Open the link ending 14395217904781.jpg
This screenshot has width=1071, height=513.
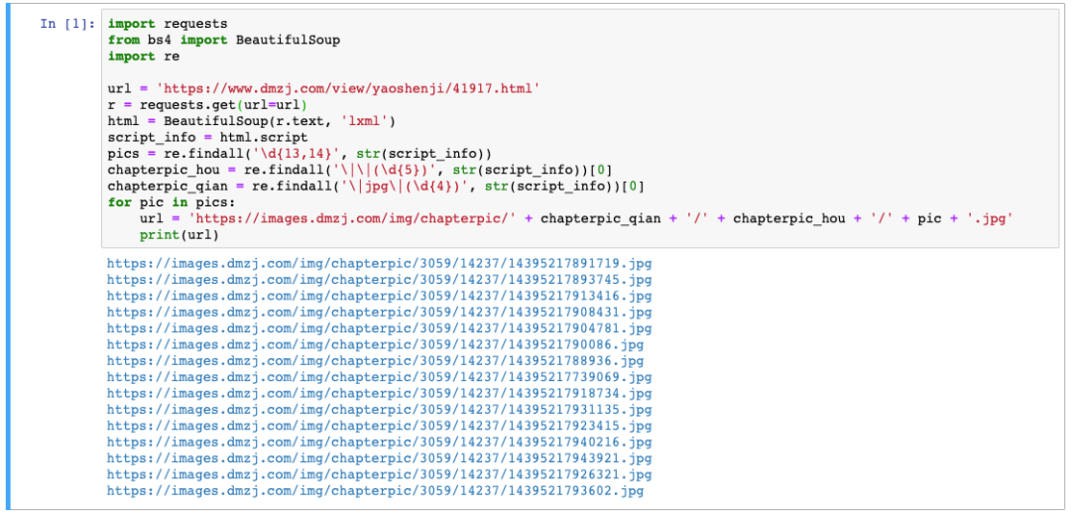point(379,328)
